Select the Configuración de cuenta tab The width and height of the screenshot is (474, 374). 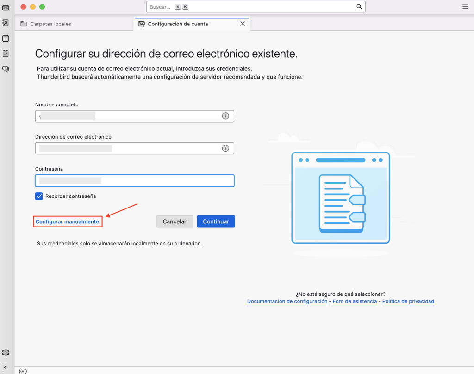pos(192,24)
